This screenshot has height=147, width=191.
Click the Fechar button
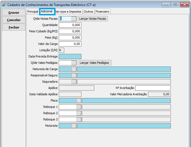click(x=14, y=27)
